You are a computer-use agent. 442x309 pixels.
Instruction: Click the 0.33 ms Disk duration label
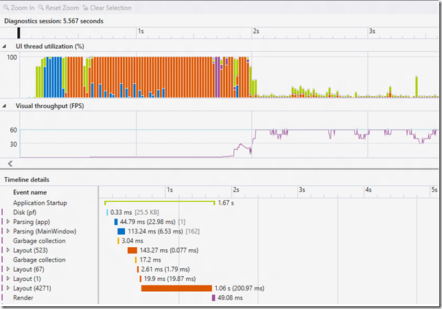(121, 212)
